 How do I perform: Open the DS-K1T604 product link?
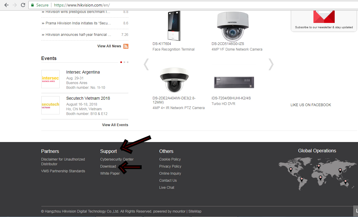162,44
